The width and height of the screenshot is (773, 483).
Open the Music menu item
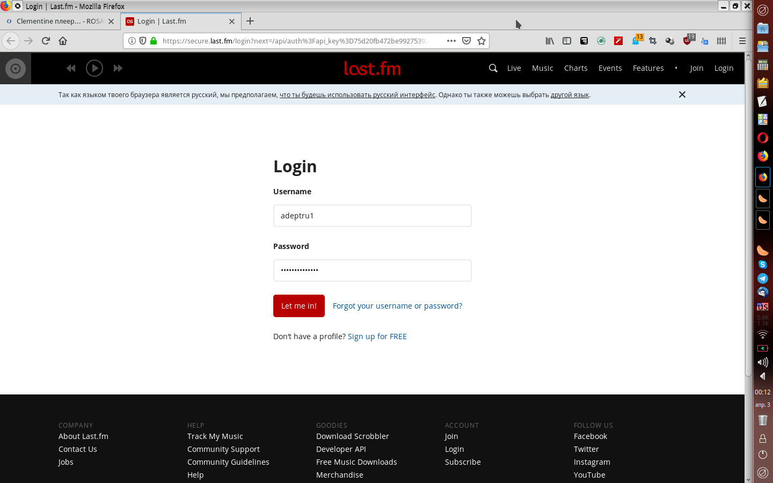click(x=543, y=68)
